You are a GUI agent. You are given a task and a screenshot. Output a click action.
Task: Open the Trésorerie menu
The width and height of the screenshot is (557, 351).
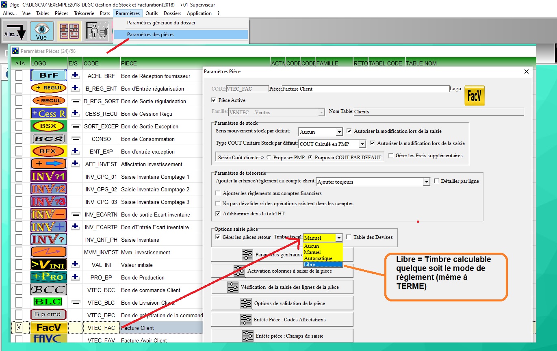point(84,13)
